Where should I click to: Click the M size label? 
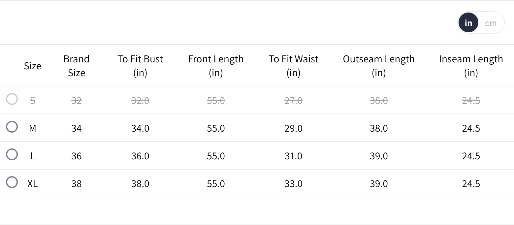(32, 128)
